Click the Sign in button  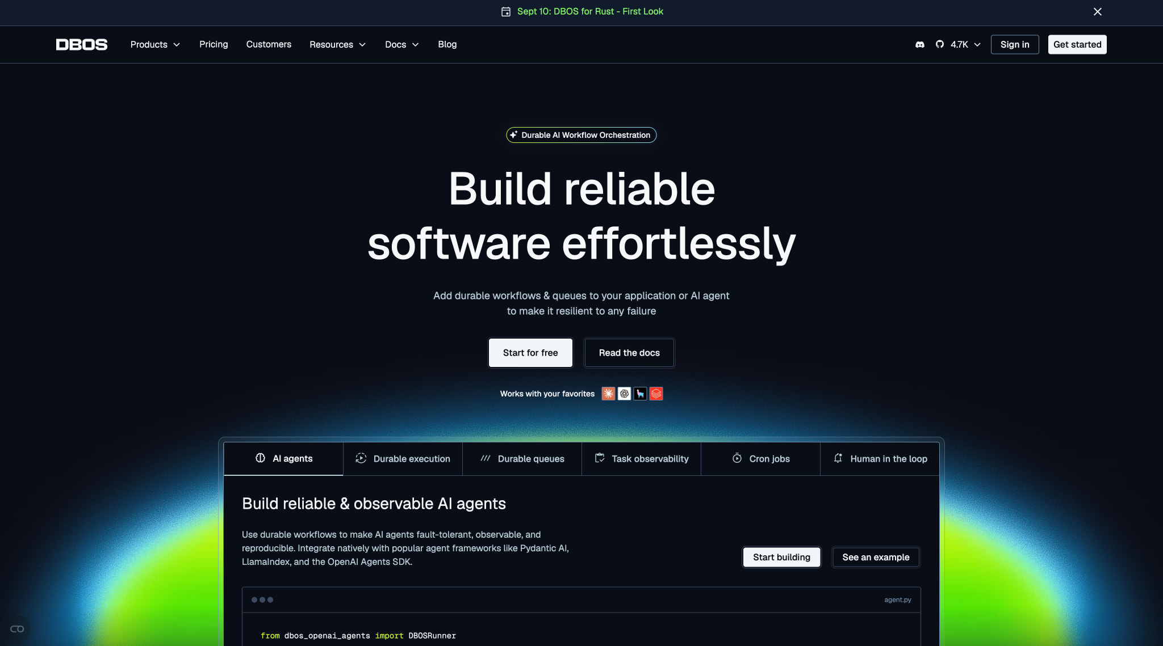[x=1015, y=44]
